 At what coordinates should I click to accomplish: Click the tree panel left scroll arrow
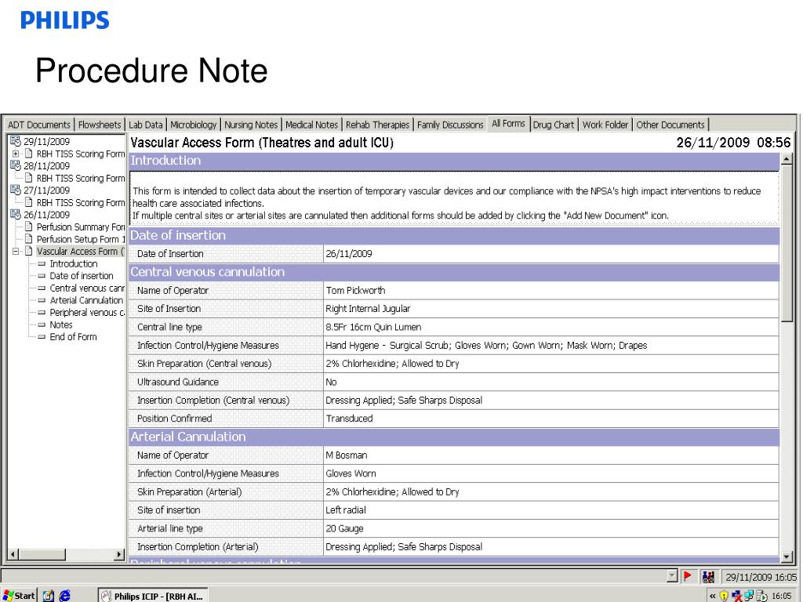click(13, 554)
